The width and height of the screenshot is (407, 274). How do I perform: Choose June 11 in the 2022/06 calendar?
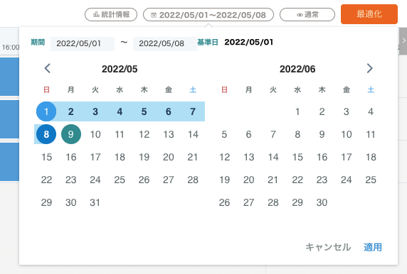(x=371, y=134)
